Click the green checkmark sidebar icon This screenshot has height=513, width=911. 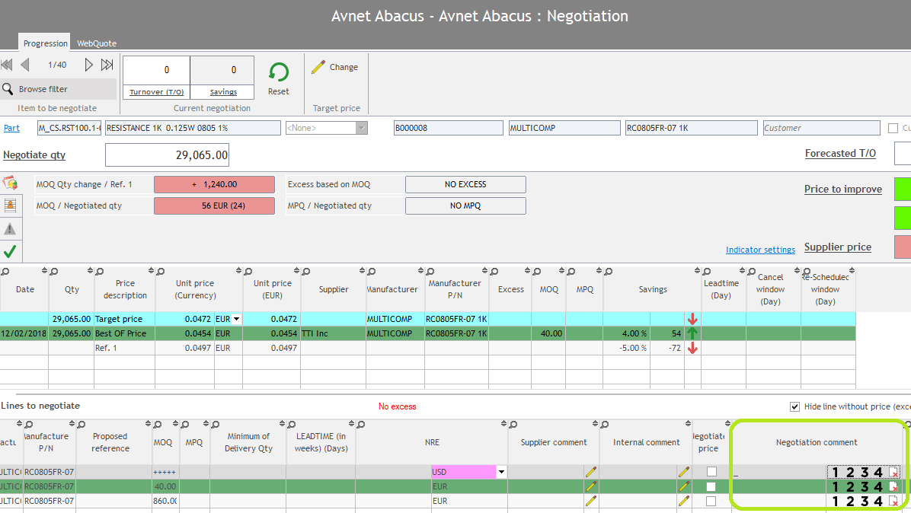point(10,250)
